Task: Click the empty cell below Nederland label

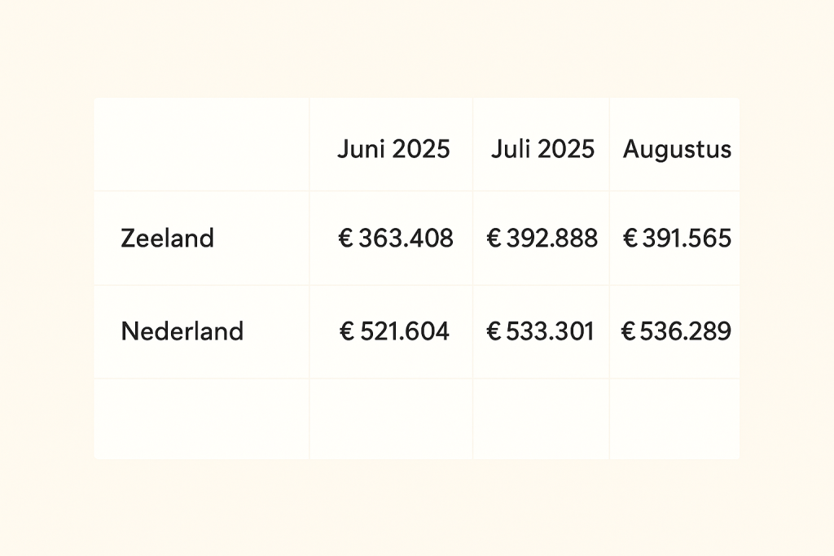Action: (201, 418)
